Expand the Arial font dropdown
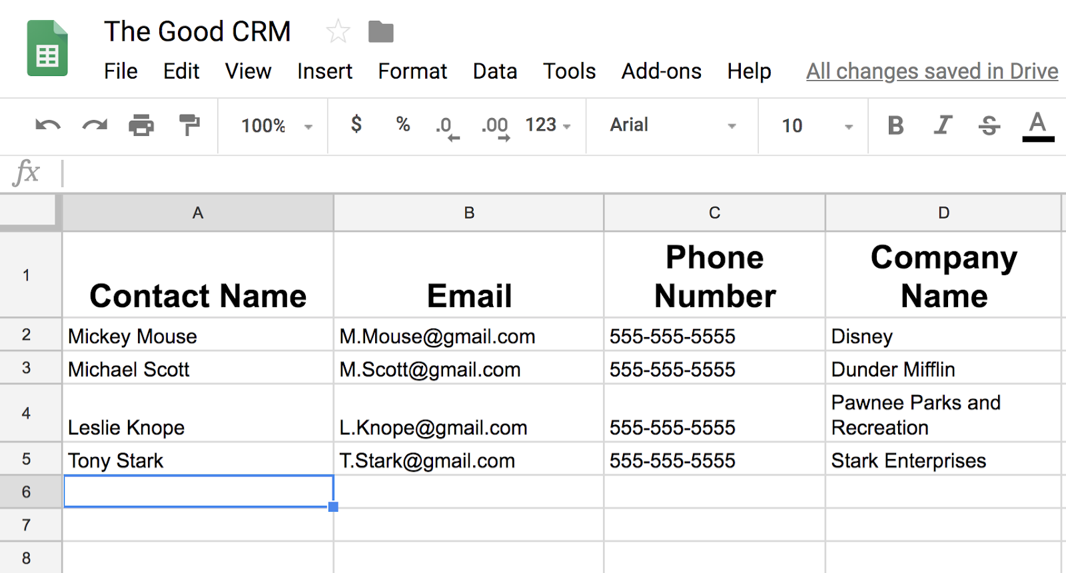 click(x=673, y=125)
